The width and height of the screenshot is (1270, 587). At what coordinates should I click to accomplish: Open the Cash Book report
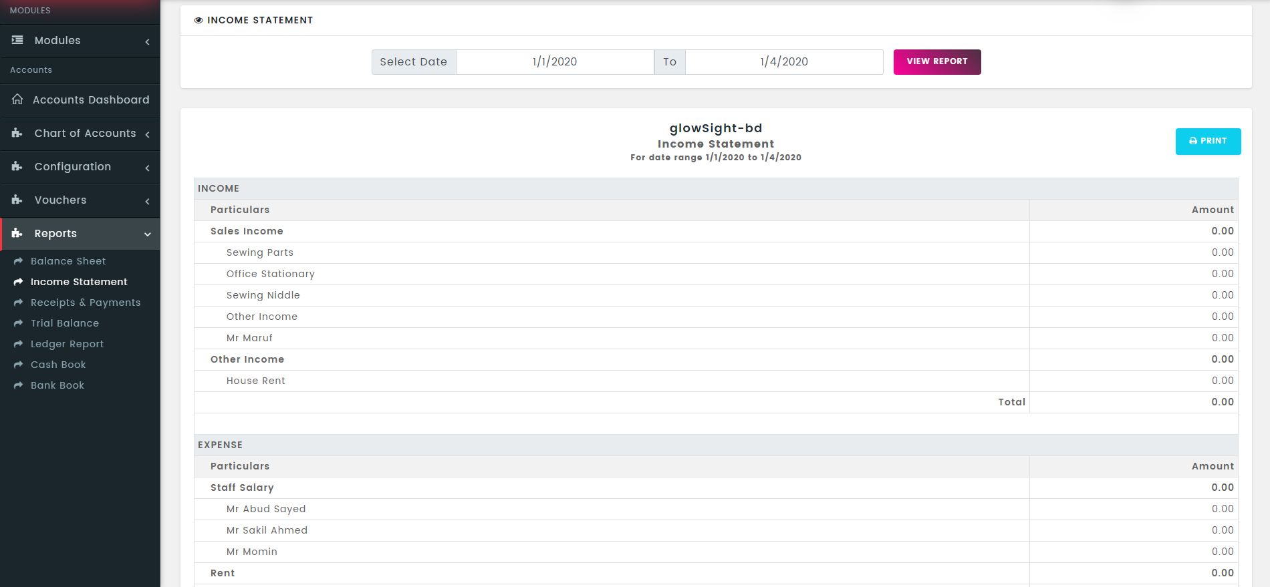[58, 365]
